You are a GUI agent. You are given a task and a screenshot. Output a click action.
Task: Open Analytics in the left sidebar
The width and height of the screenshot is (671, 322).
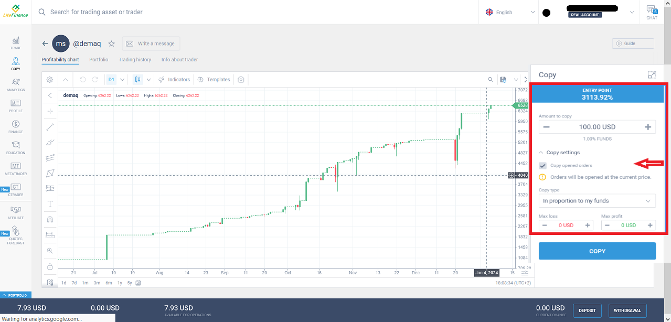[16, 84]
